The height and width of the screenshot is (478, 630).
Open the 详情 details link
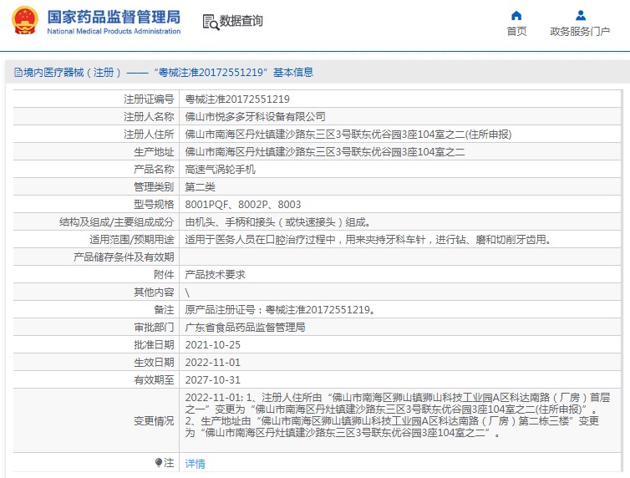pyautogui.click(x=195, y=464)
